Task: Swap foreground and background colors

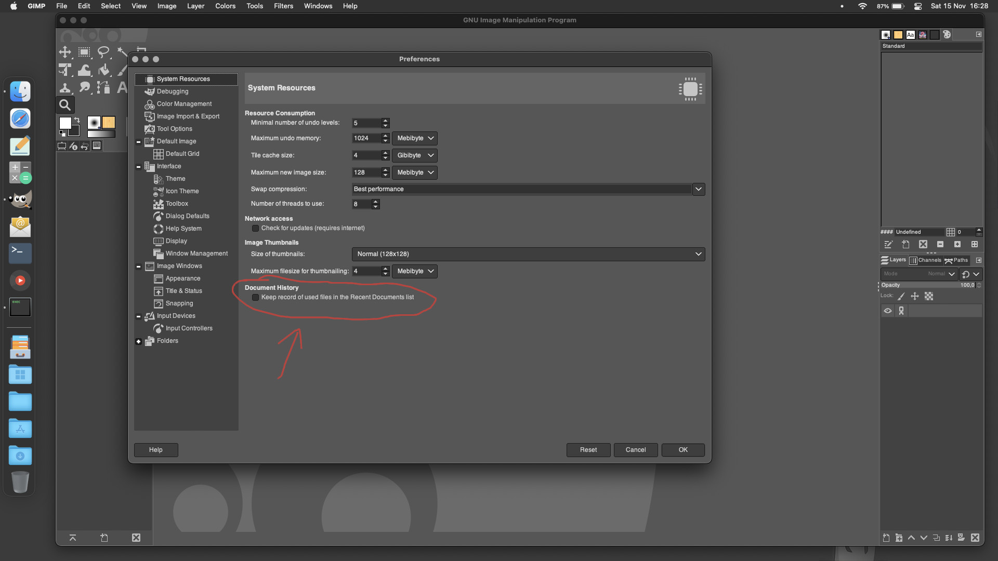Action: click(77, 120)
